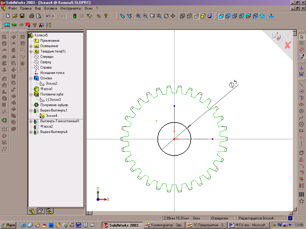Cancel sketch with the red X corner icon

pos(288,45)
